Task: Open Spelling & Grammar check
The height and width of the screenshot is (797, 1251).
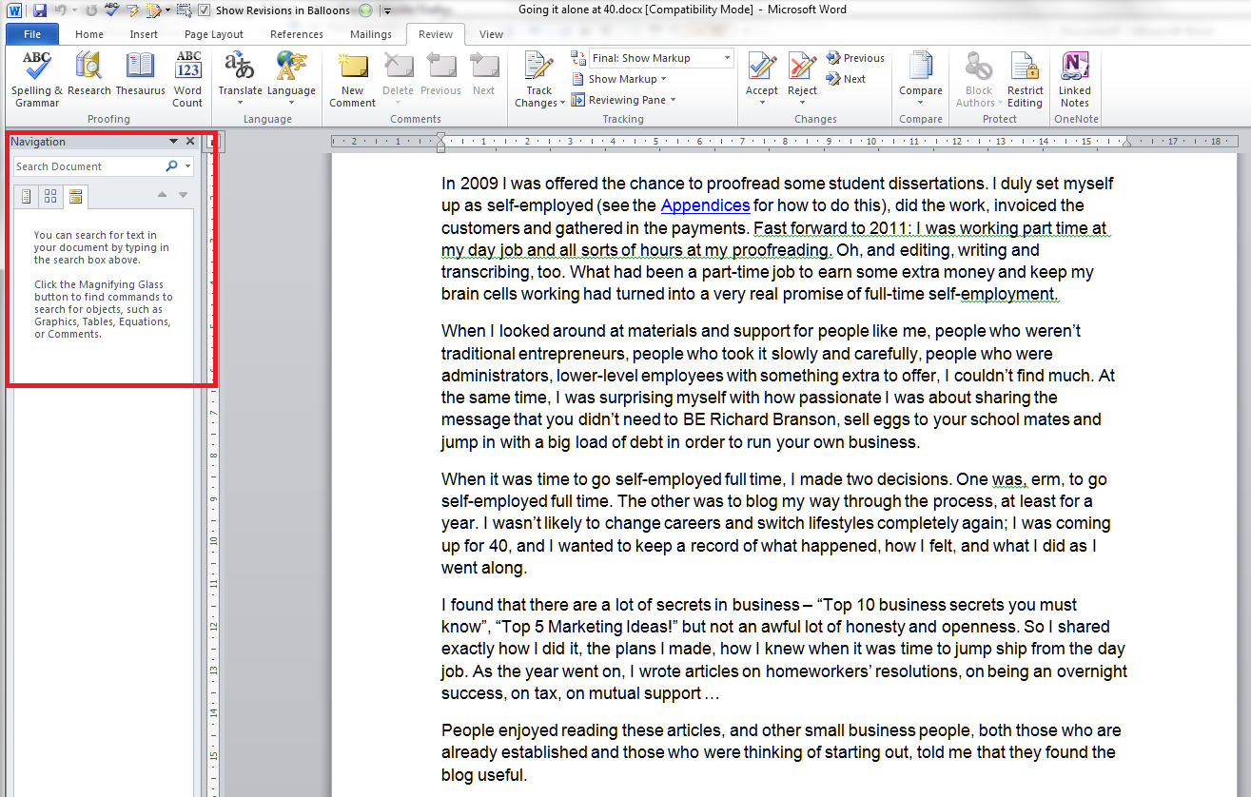Action: click(37, 78)
